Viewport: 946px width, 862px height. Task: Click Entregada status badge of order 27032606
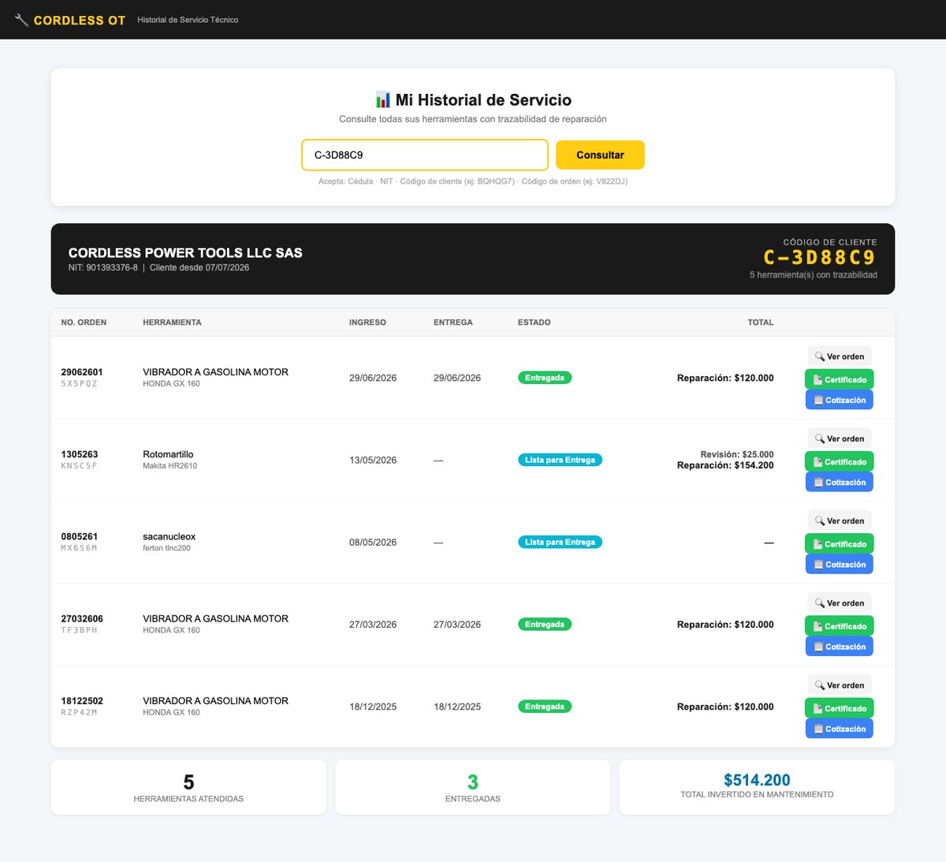point(545,624)
